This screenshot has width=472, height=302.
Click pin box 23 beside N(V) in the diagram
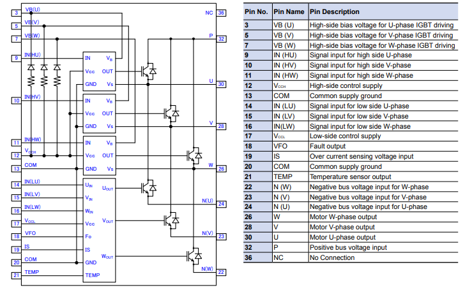221,236
